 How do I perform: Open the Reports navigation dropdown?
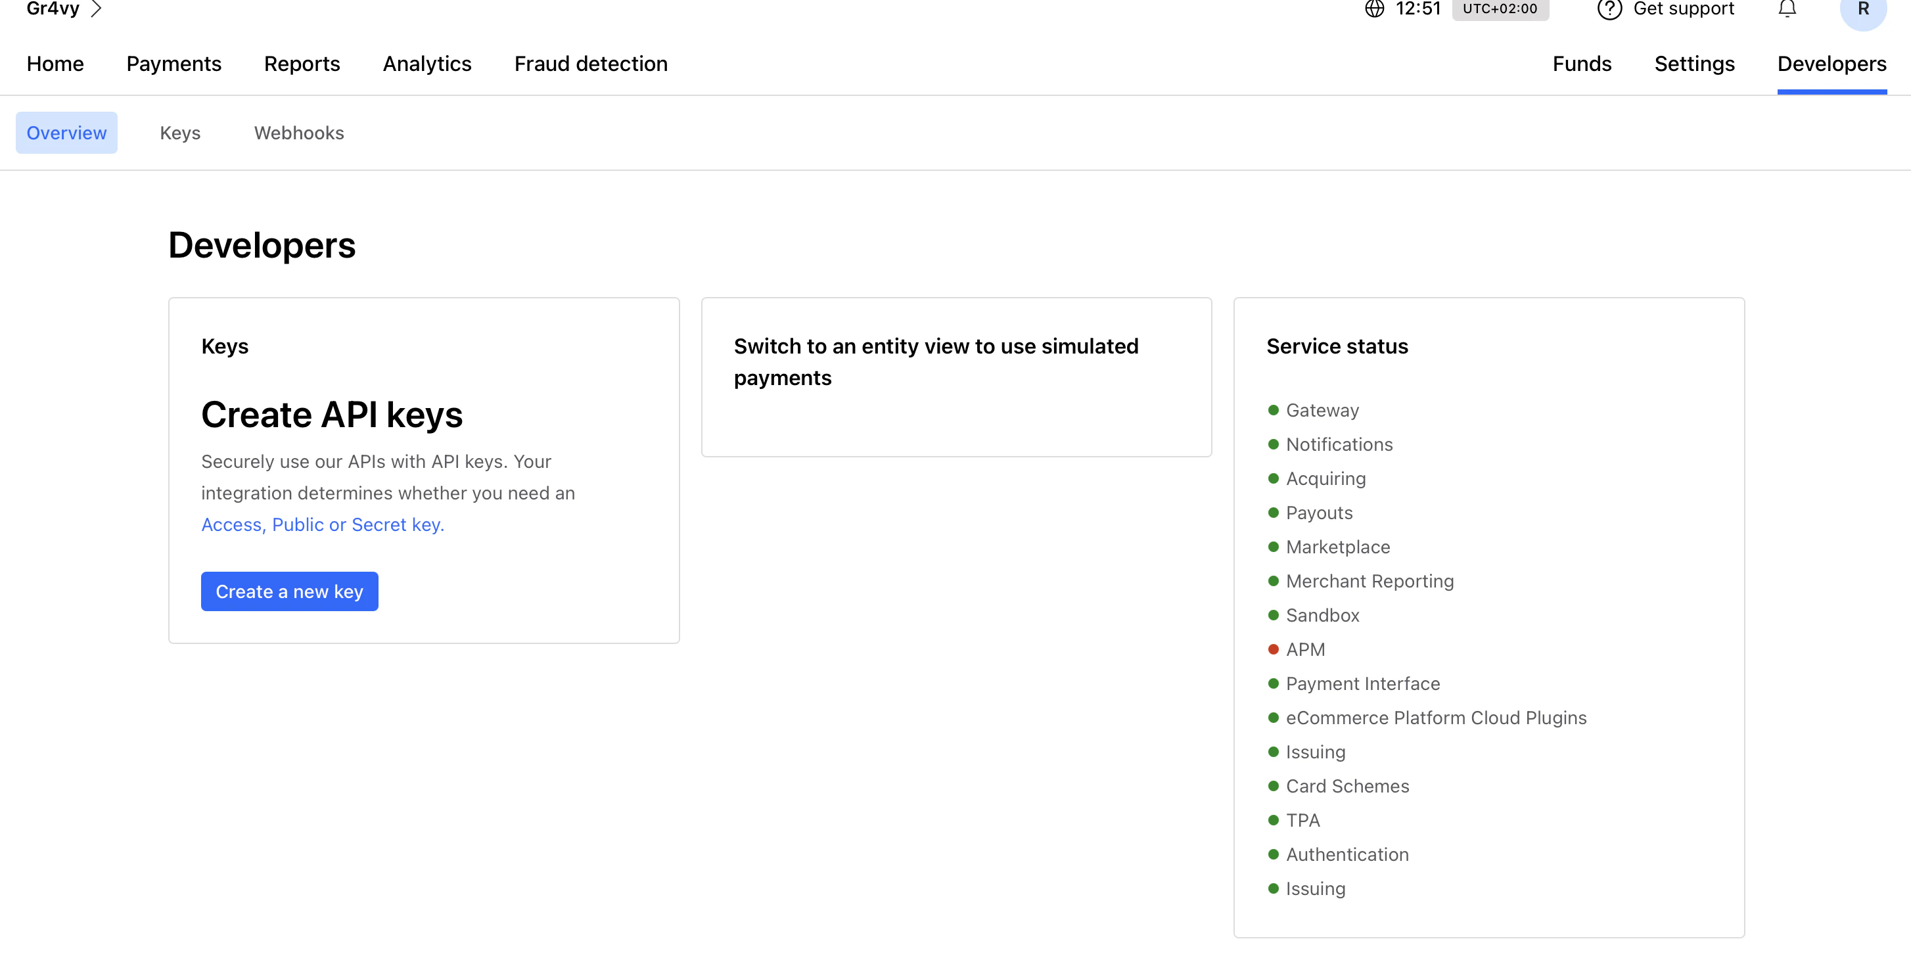point(302,64)
